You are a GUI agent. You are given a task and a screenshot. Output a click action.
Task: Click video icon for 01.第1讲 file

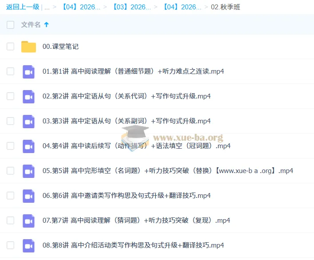(x=28, y=71)
